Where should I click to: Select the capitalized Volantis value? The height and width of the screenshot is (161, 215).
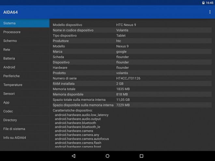tap(122, 30)
